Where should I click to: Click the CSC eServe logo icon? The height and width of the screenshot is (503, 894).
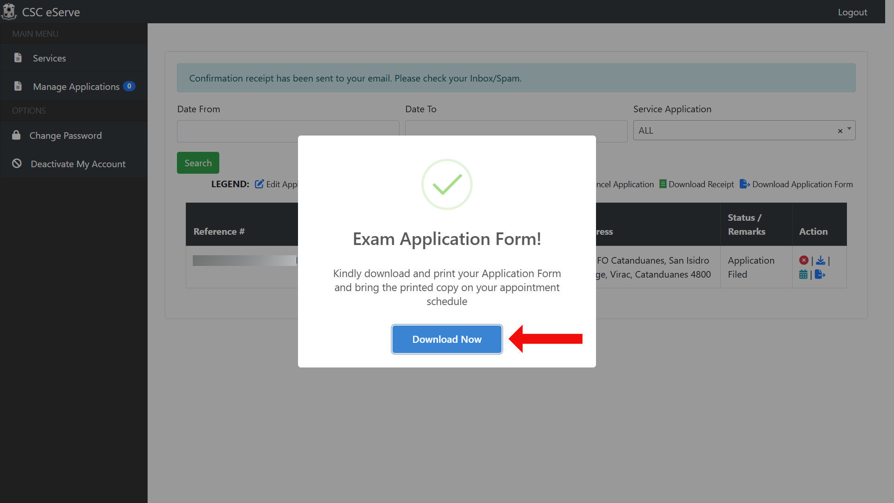click(9, 12)
